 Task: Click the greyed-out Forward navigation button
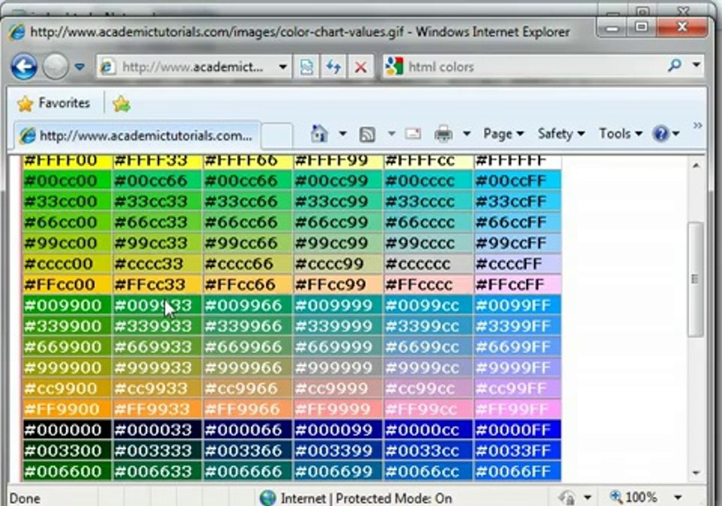click(x=55, y=67)
